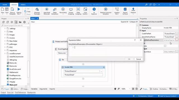The image size is (179, 100).
Task: Open the Variables panel tab
Action: 34,89
